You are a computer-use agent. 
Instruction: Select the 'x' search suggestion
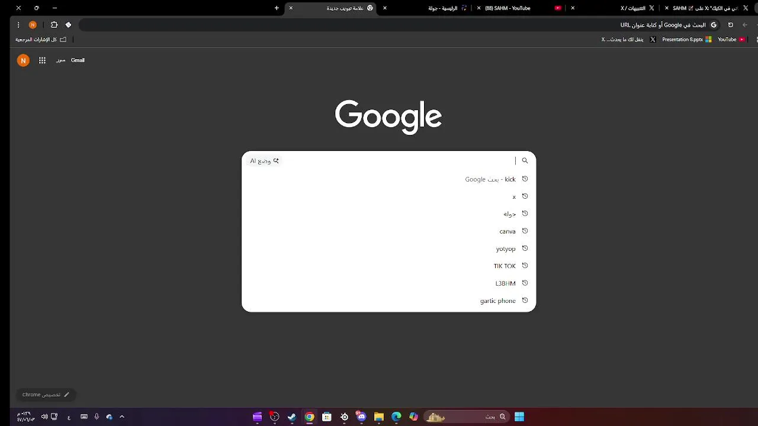[388, 196]
